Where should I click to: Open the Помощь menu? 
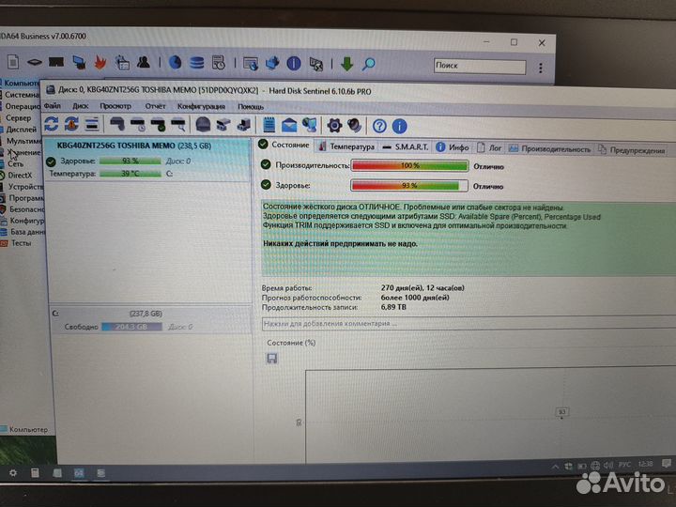point(251,106)
